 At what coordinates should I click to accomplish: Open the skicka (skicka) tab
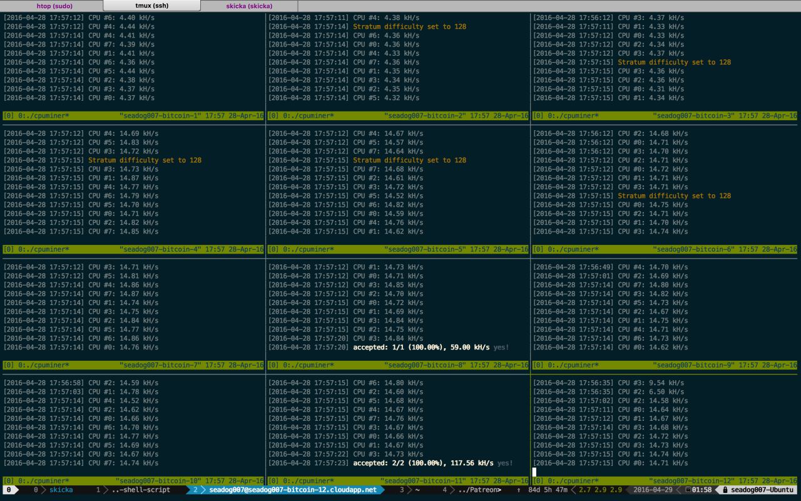pos(249,6)
